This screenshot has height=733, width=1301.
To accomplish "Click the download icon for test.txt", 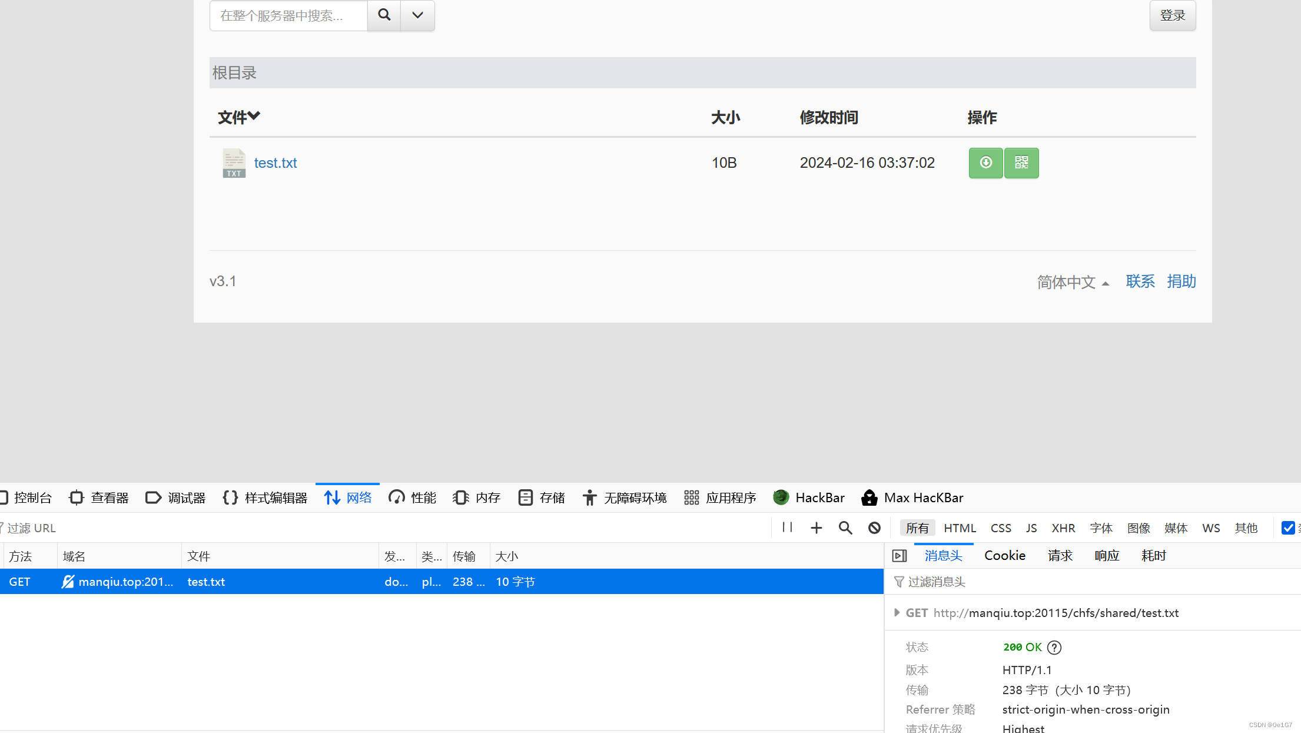I will (985, 163).
